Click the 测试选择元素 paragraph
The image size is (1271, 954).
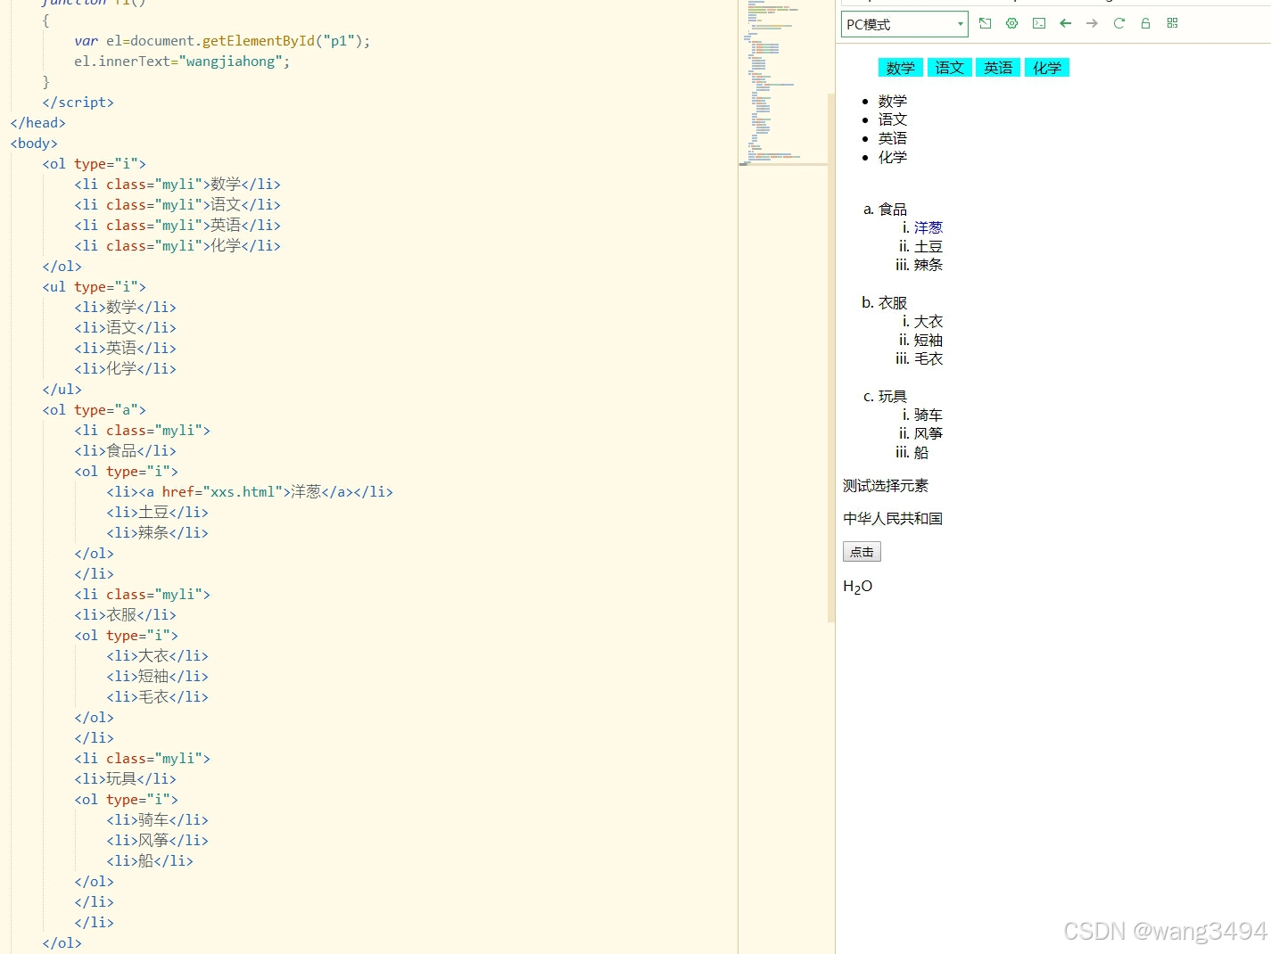pyautogui.click(x=886, y=485)
